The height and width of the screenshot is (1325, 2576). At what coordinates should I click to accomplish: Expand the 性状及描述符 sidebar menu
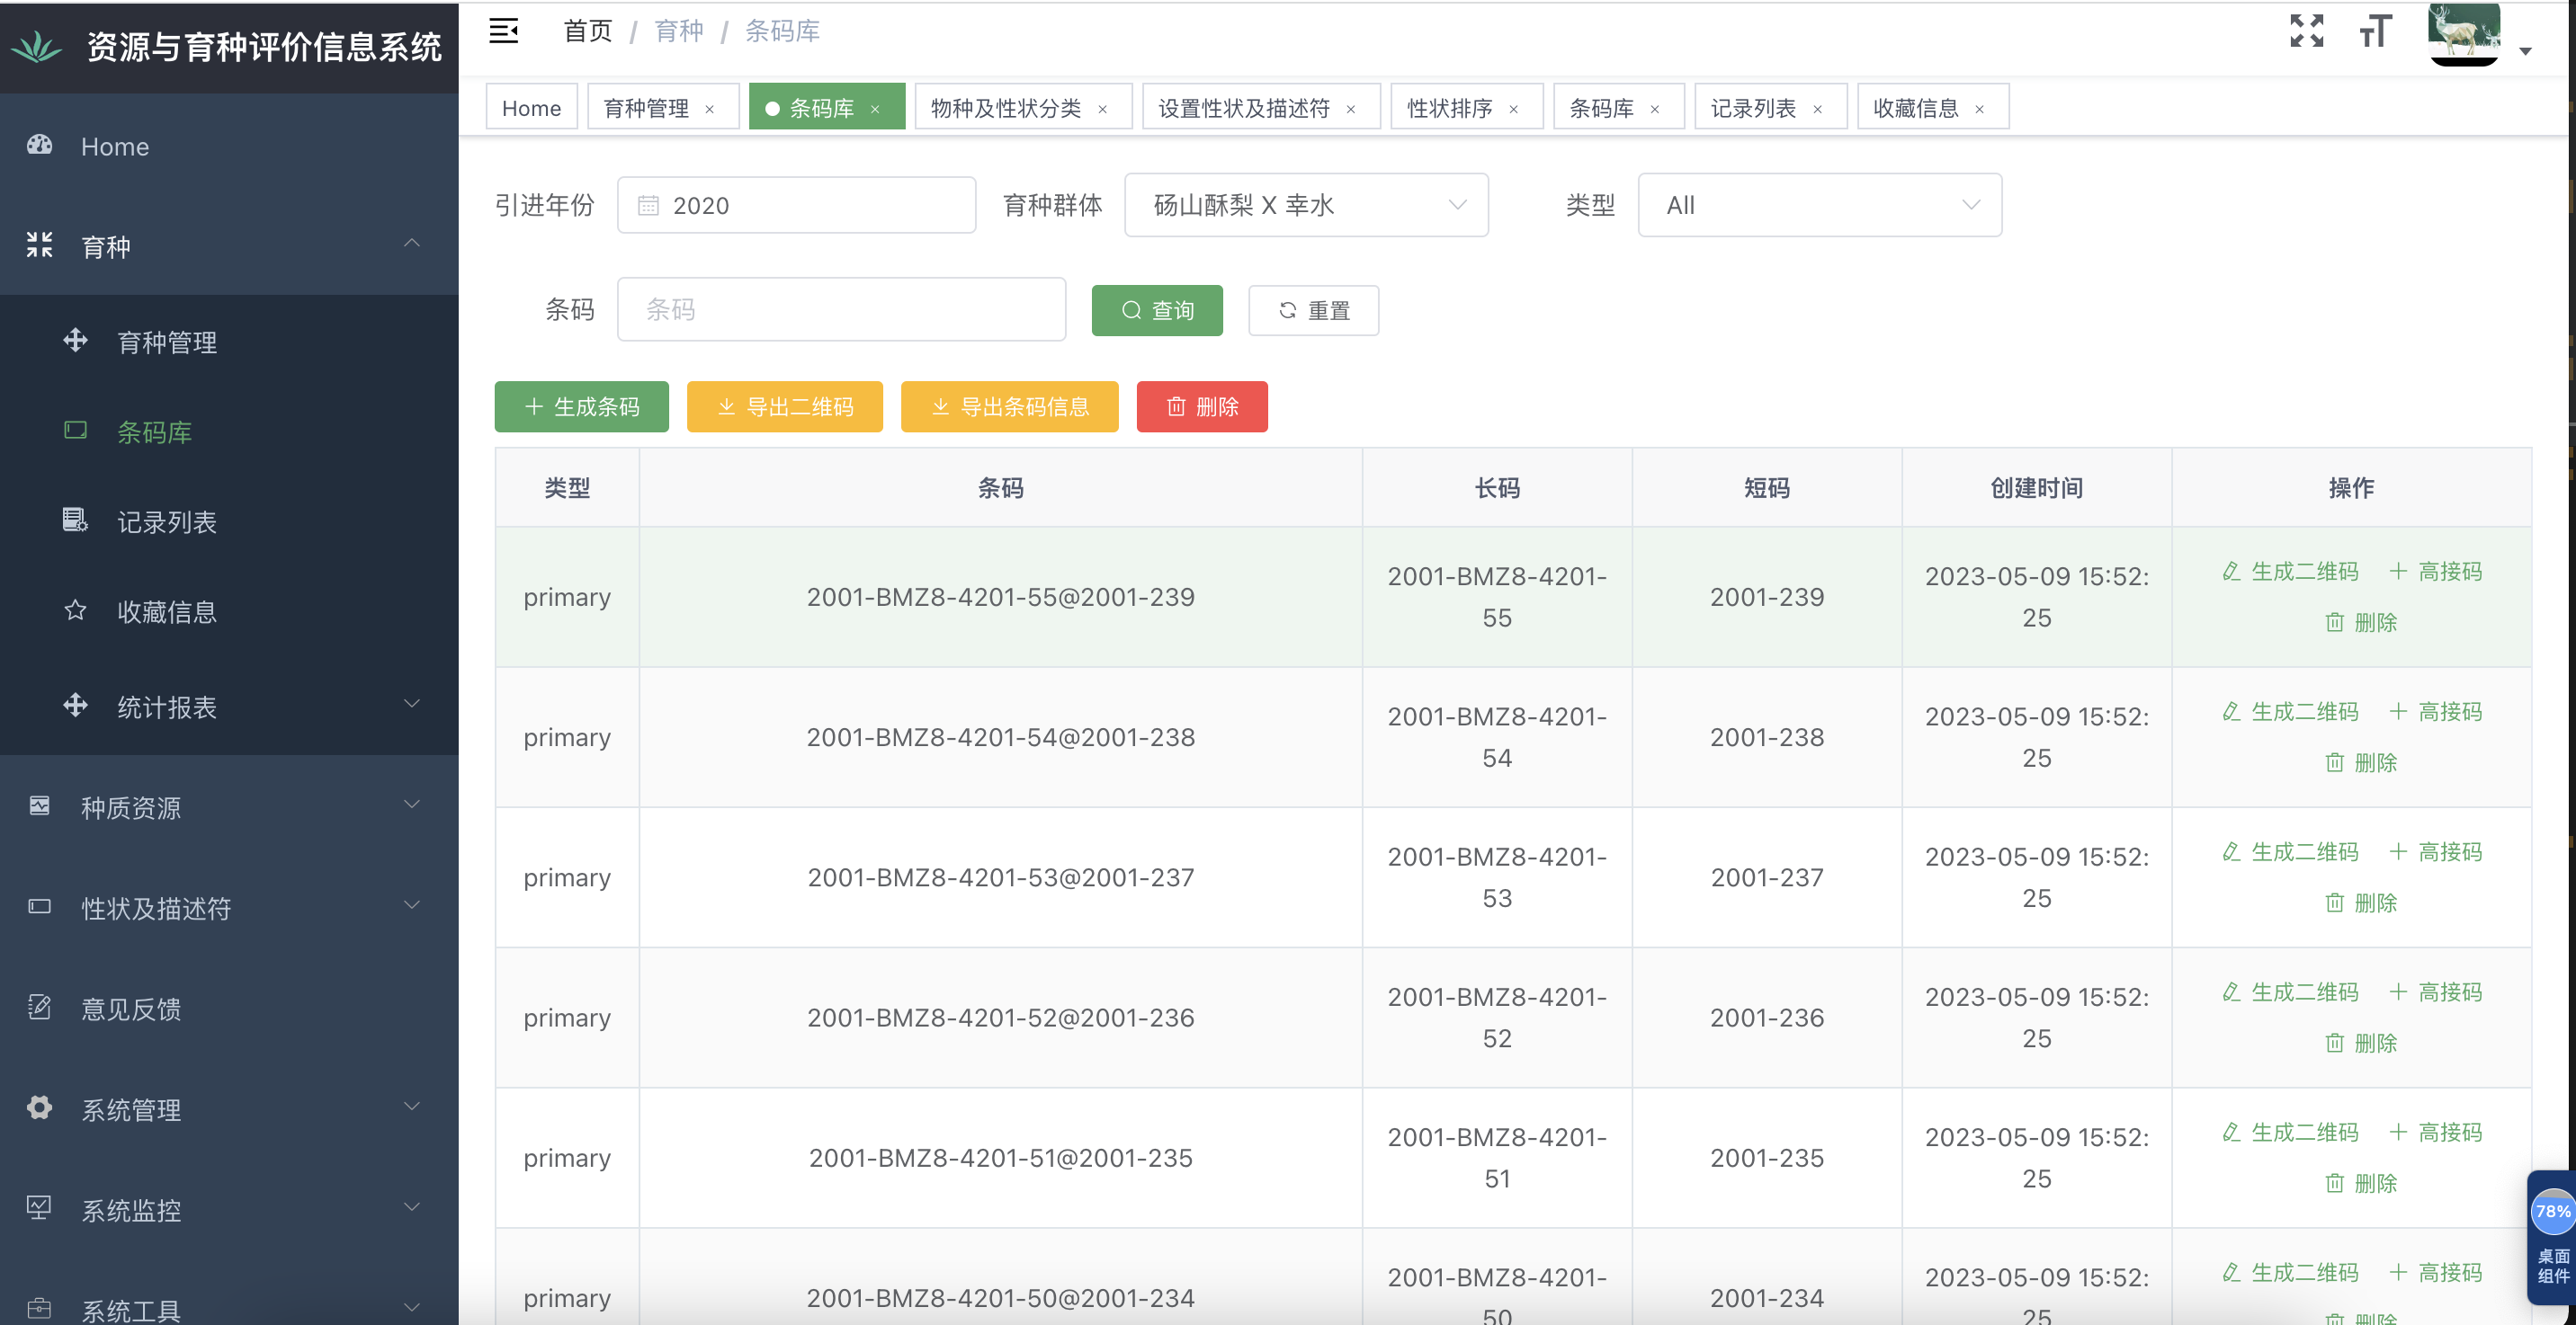[x=229, y=907]
